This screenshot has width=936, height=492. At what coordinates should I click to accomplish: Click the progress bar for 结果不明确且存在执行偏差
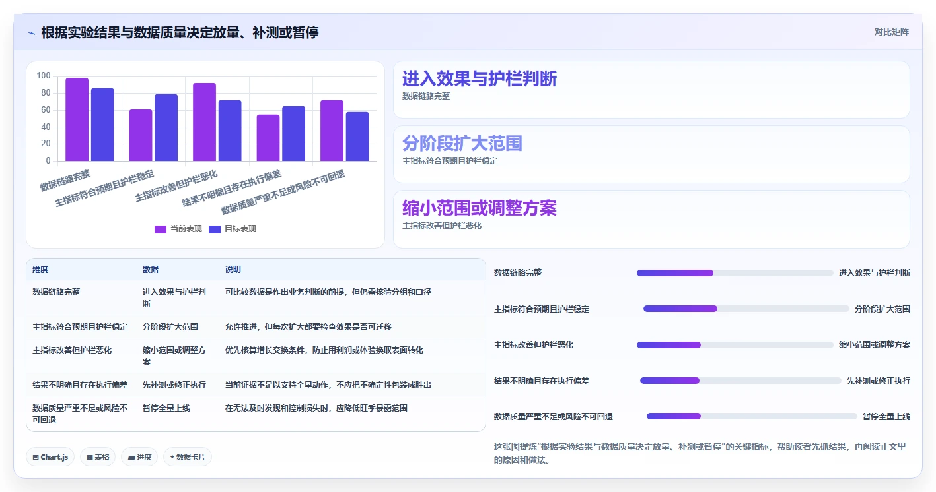coord(740,381)
